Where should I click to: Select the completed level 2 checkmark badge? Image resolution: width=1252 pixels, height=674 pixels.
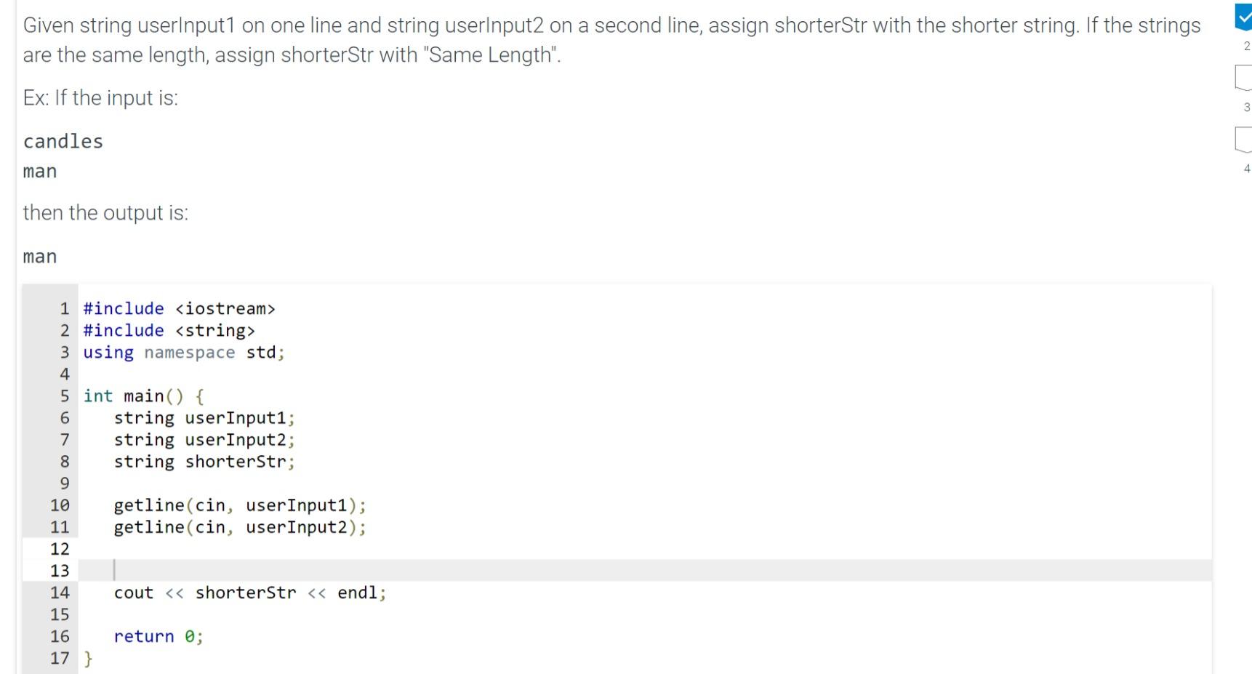click(x=1243, y=17)
